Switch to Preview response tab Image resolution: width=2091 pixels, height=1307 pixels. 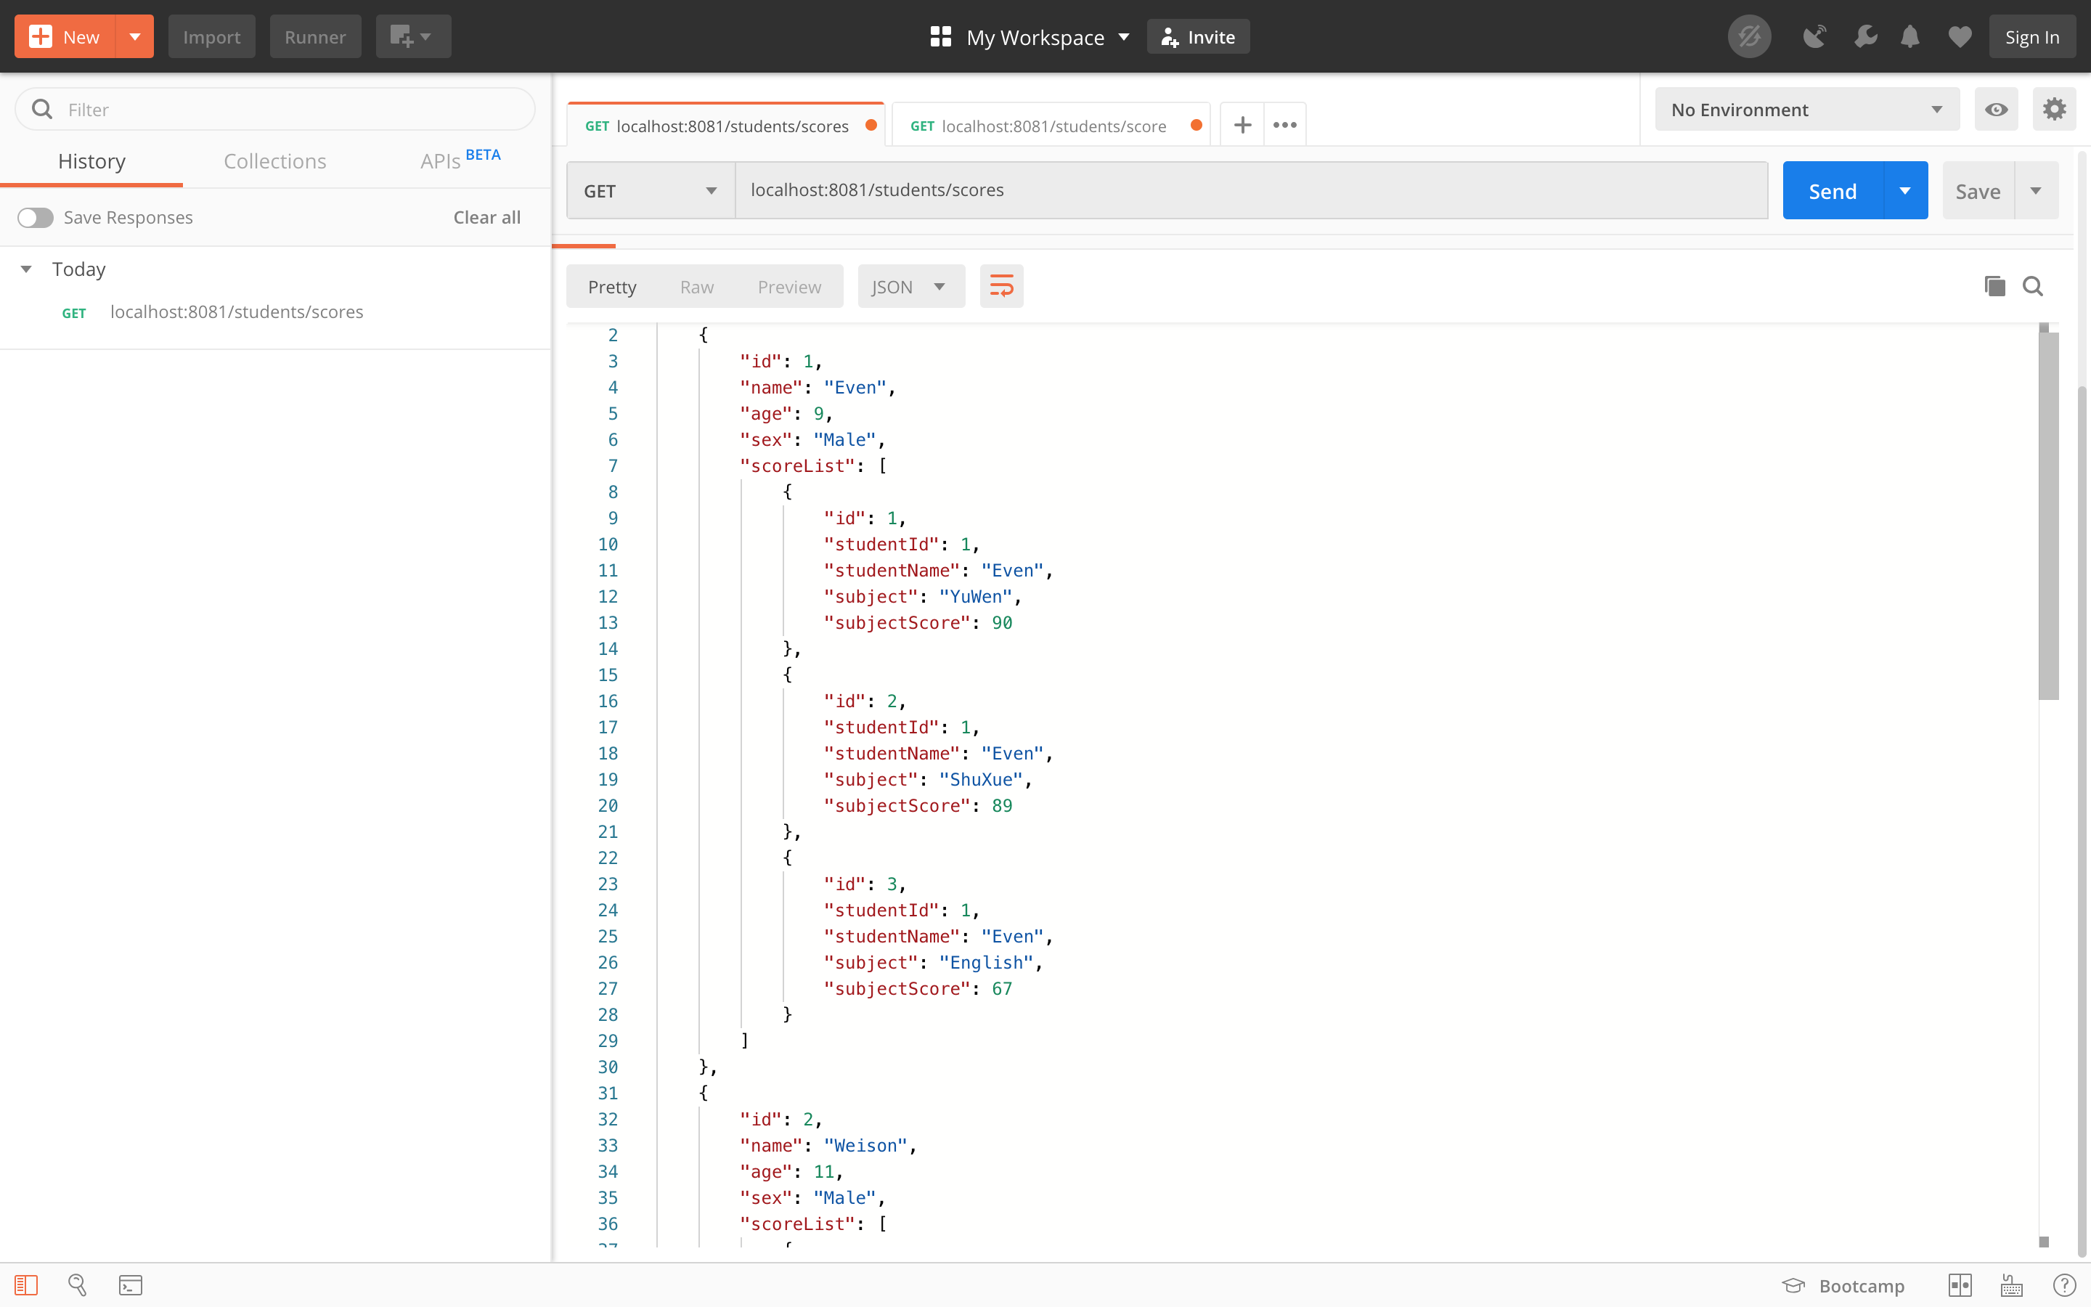(788, 286)
